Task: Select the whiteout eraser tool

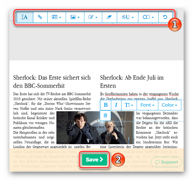Action: [x=109, y=17]
